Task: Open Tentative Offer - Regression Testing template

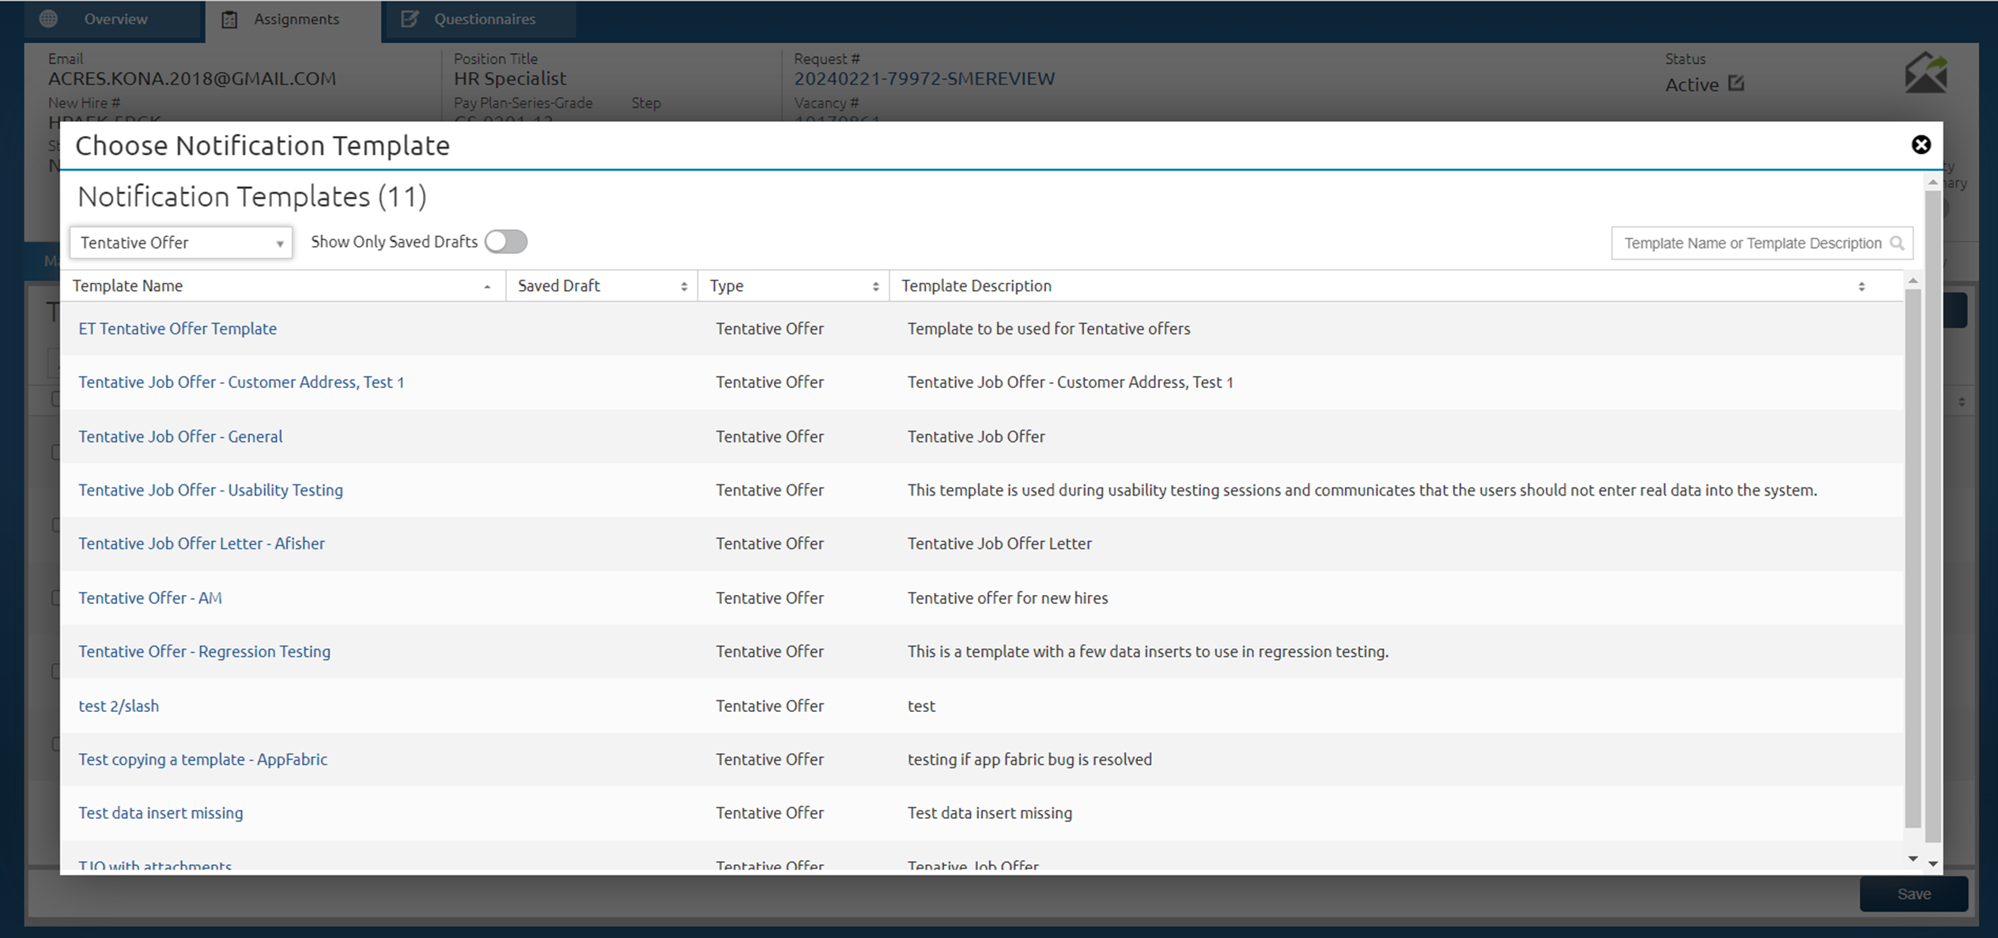Action: 204,652
